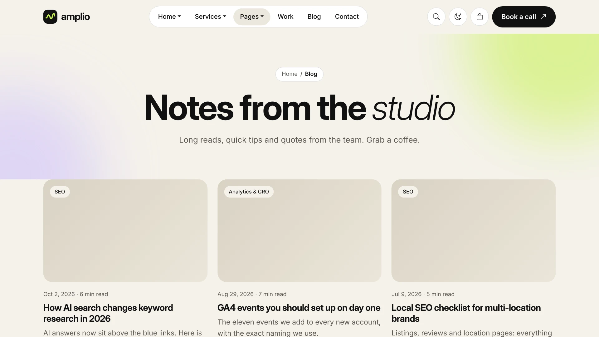Viewport: 599px width, 337px height.
Task: Click 'Long reads, quick tips and quotes' subtitle
Action: (299, 140)
